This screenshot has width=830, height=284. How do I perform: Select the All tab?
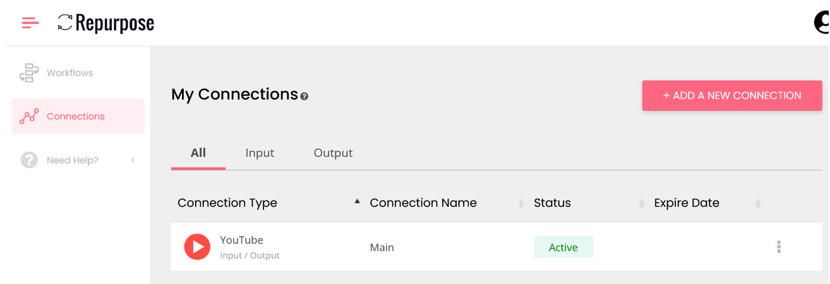click(x=198, y=153)
